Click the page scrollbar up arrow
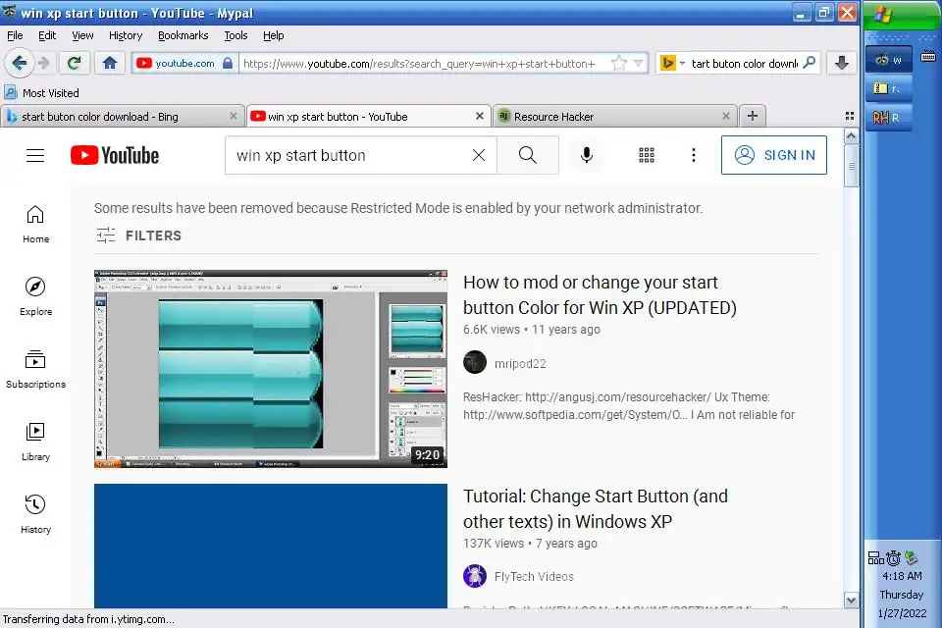 point(851,135)
